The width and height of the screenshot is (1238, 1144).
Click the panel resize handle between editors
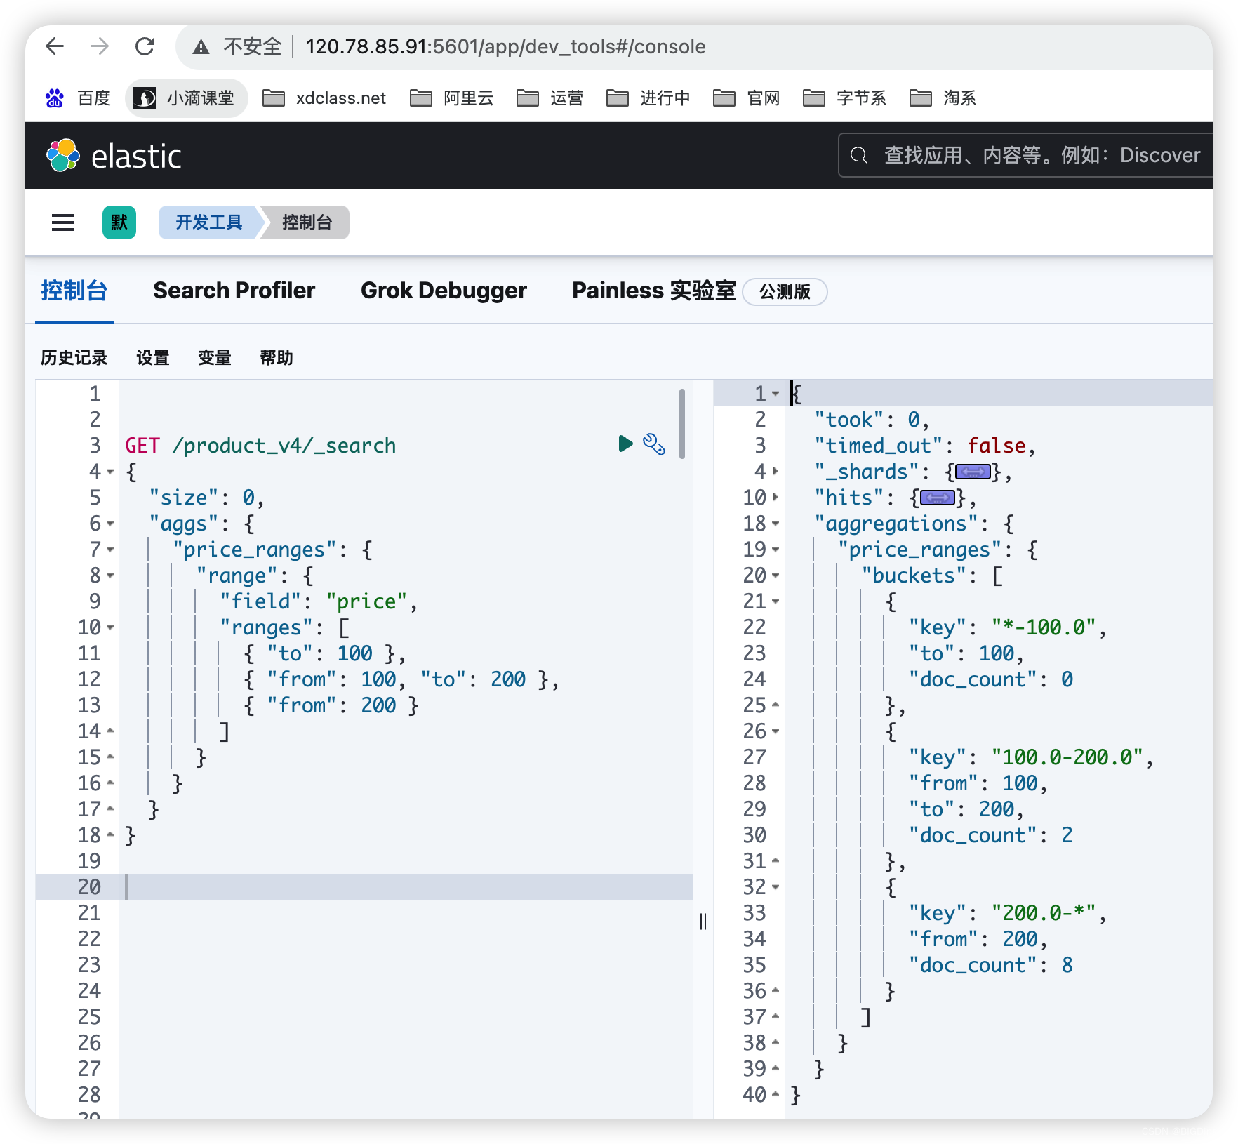(x=703, y=922)
